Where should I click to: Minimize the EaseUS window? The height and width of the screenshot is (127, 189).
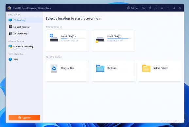click(x=168, y=8)
